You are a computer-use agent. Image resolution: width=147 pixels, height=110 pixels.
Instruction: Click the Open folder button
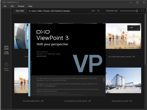(20, 11)
